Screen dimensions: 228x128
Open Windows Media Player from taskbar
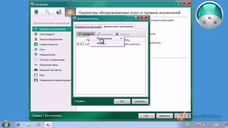coord(38,125)
